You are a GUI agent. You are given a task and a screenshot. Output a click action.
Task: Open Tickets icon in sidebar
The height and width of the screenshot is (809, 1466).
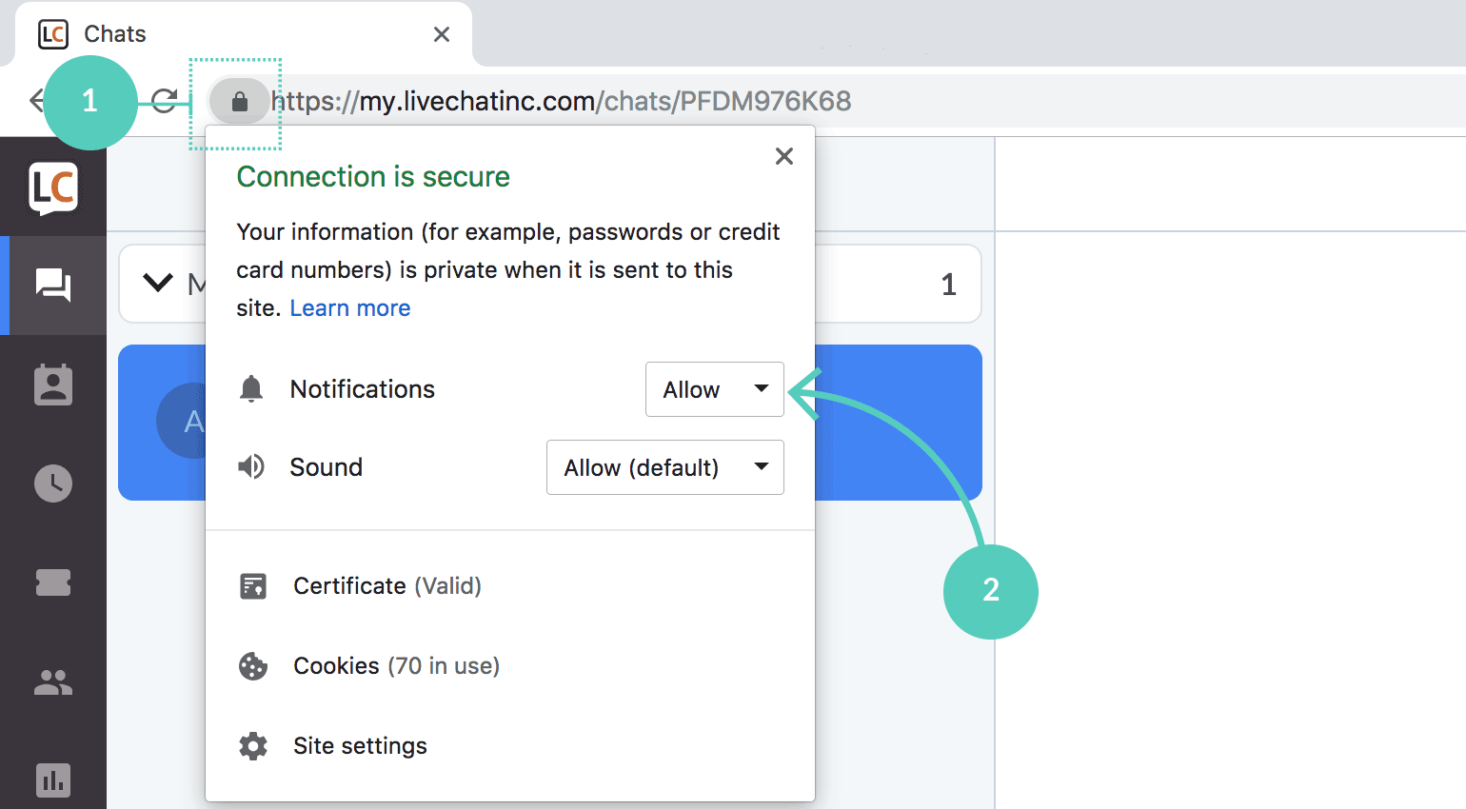pyautogui.click(x=53, y=582)
